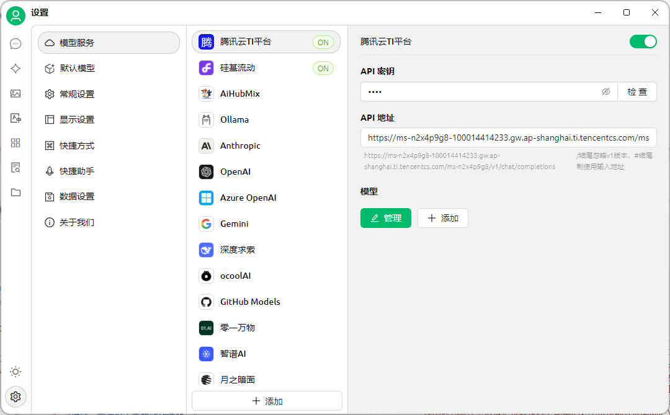This screenshot has width=670, height=415.
Task: Focus the API 地址 URL input field
Action: 509,138
